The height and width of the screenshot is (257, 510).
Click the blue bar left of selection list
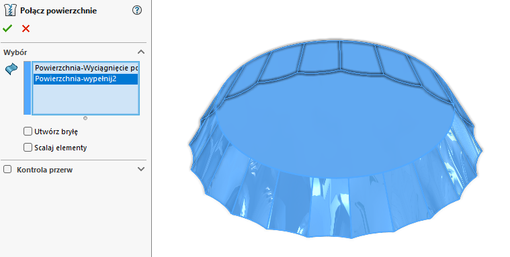coord(28,88)
